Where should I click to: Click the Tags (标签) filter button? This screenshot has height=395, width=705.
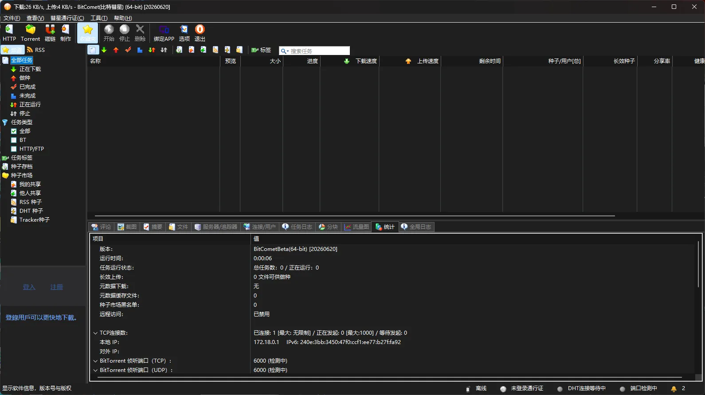click(x=261, y=50)
